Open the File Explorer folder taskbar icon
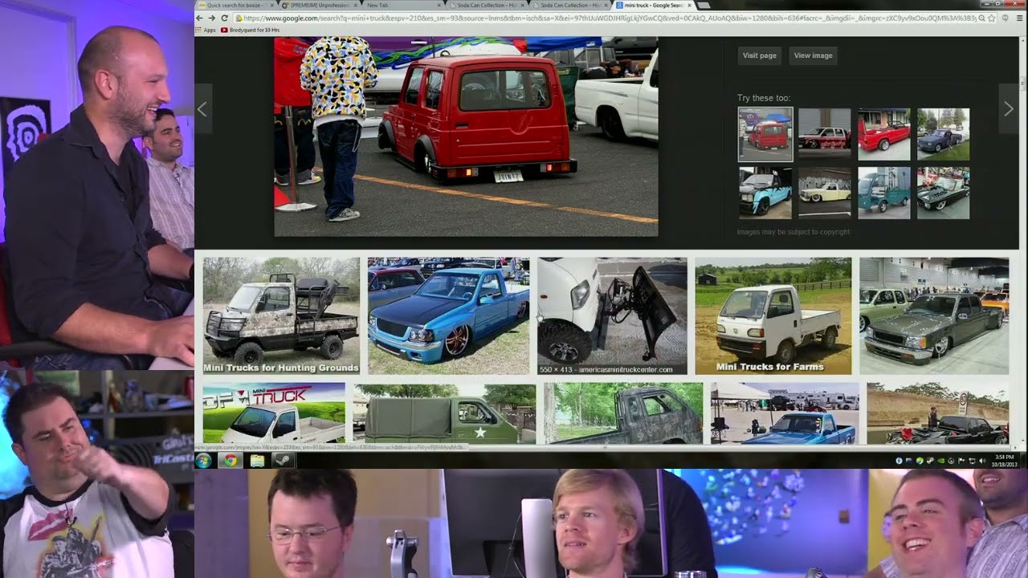The width and height of the screenshot is (1028, 578). [x=257, y=460]
